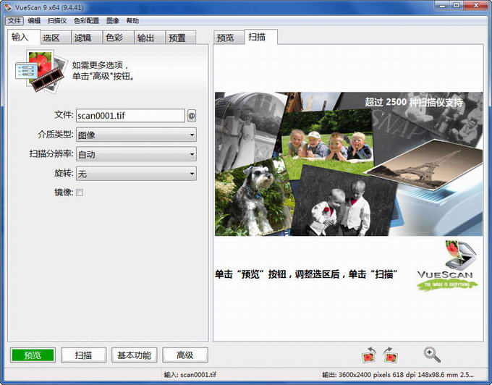Click the 高级 button

coord(185,355)
